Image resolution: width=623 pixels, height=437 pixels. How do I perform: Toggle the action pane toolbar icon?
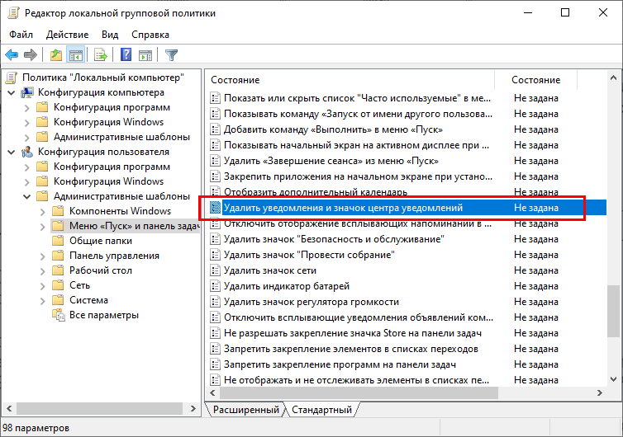(145, 54)
